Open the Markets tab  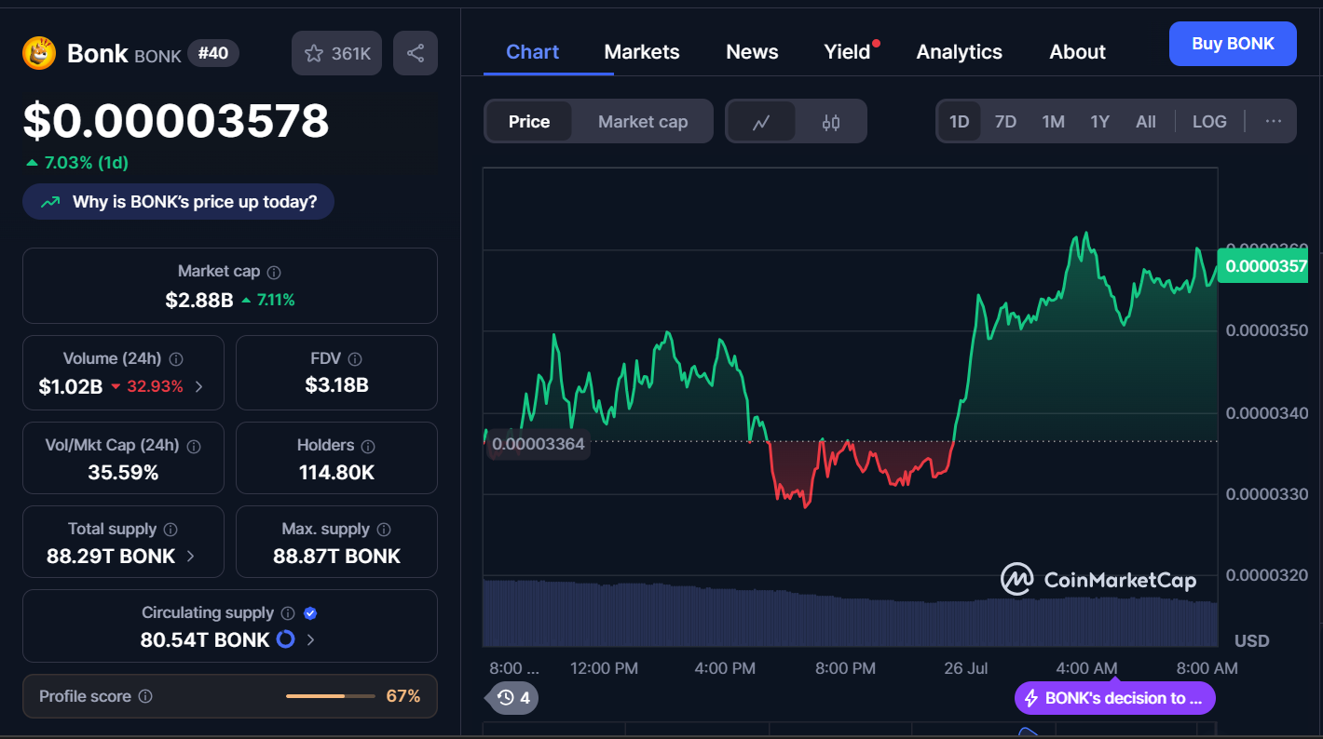coord(642,52)
